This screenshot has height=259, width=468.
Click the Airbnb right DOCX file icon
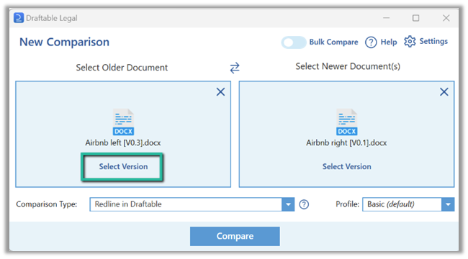347,122
